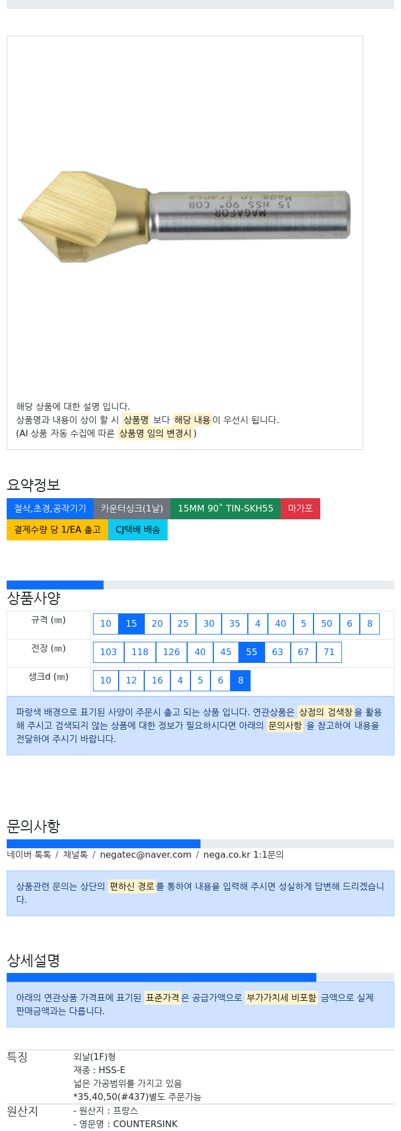Click the 결제수량 당 1/EA 출고 badge
The height and width of the screenshot is (1131, 401).
57,530
